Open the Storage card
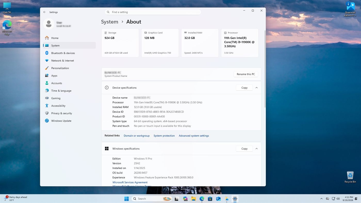 pos(120,43)
